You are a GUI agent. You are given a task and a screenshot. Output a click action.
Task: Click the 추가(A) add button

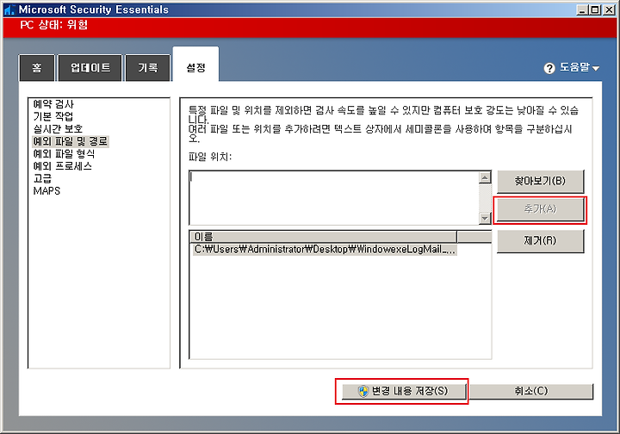click(x=540, y=209)
